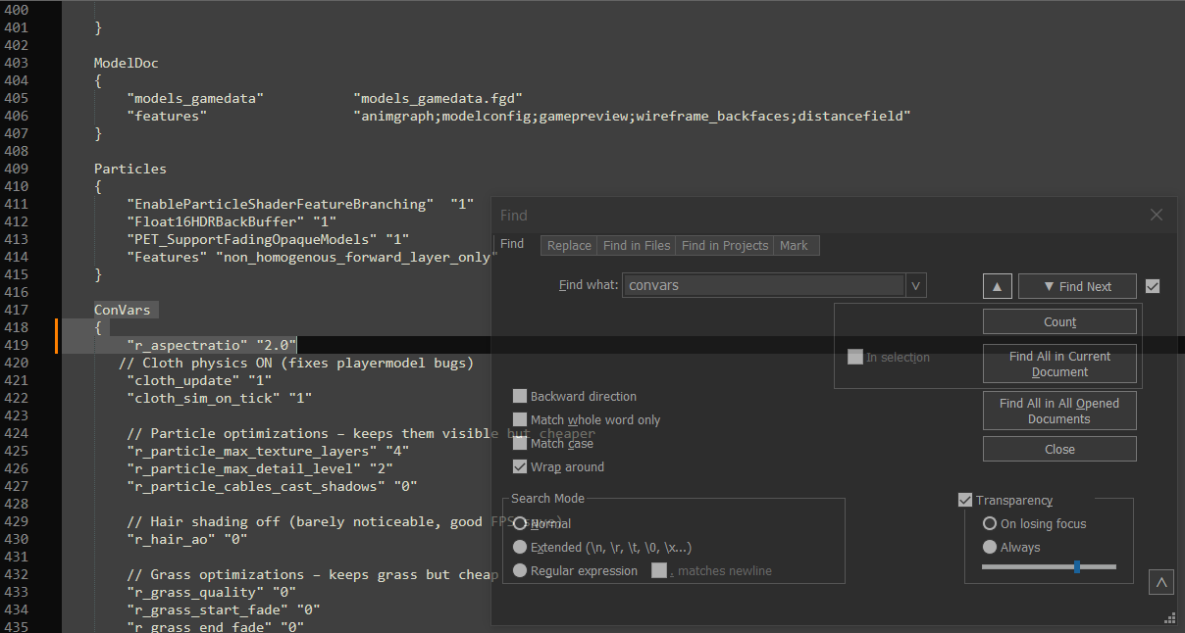Open the Find what history dropdown
The width and height of the screenshot is (1185, 633).
coord(915,286)
